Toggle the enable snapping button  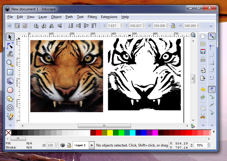pos(212,36)
